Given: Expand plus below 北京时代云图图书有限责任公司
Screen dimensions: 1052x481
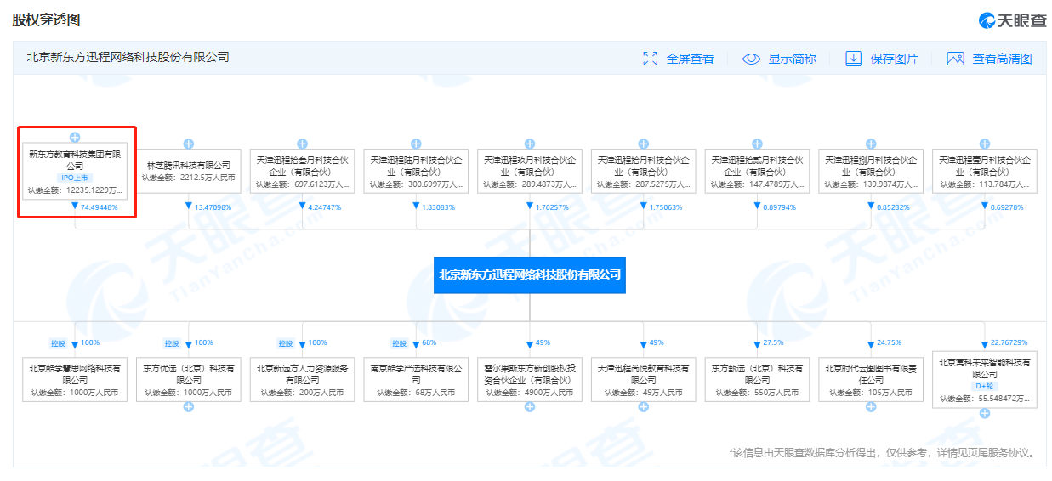Looking at the screenshot, I should pos(870,407).
